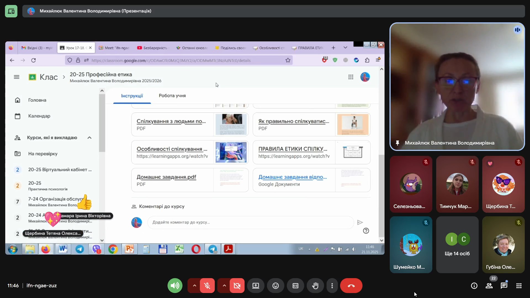Select Тимчук participant tile
Image resolution: width=530 pixels, height=298 pixels.
[457, 184]
